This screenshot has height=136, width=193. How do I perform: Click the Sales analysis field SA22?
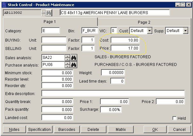tap(53, 58)
